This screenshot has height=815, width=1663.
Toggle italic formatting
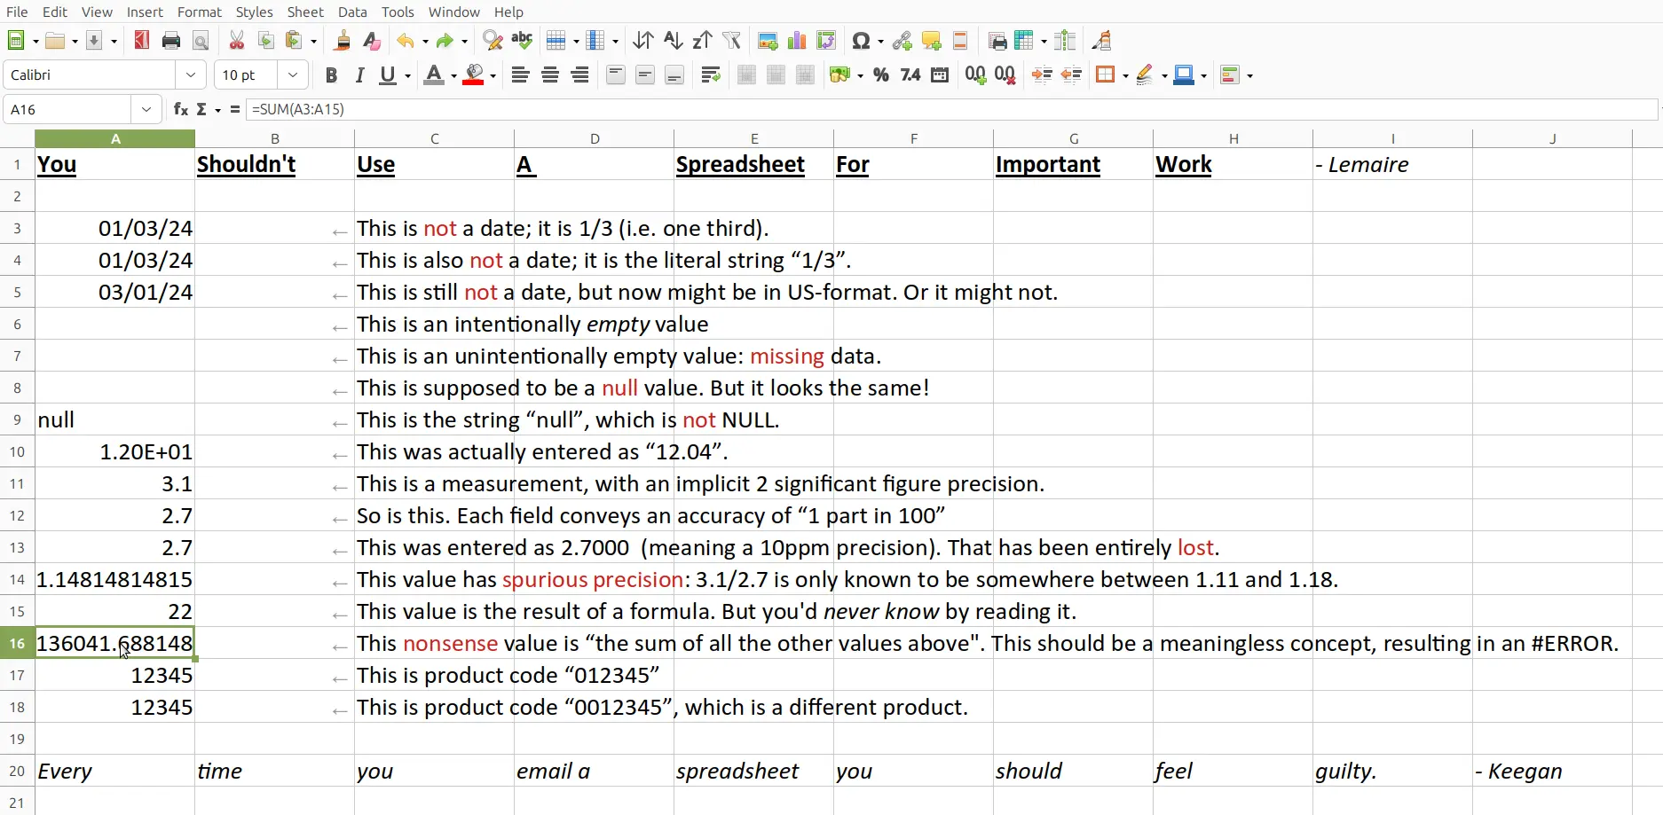click(x=360, y=75)
